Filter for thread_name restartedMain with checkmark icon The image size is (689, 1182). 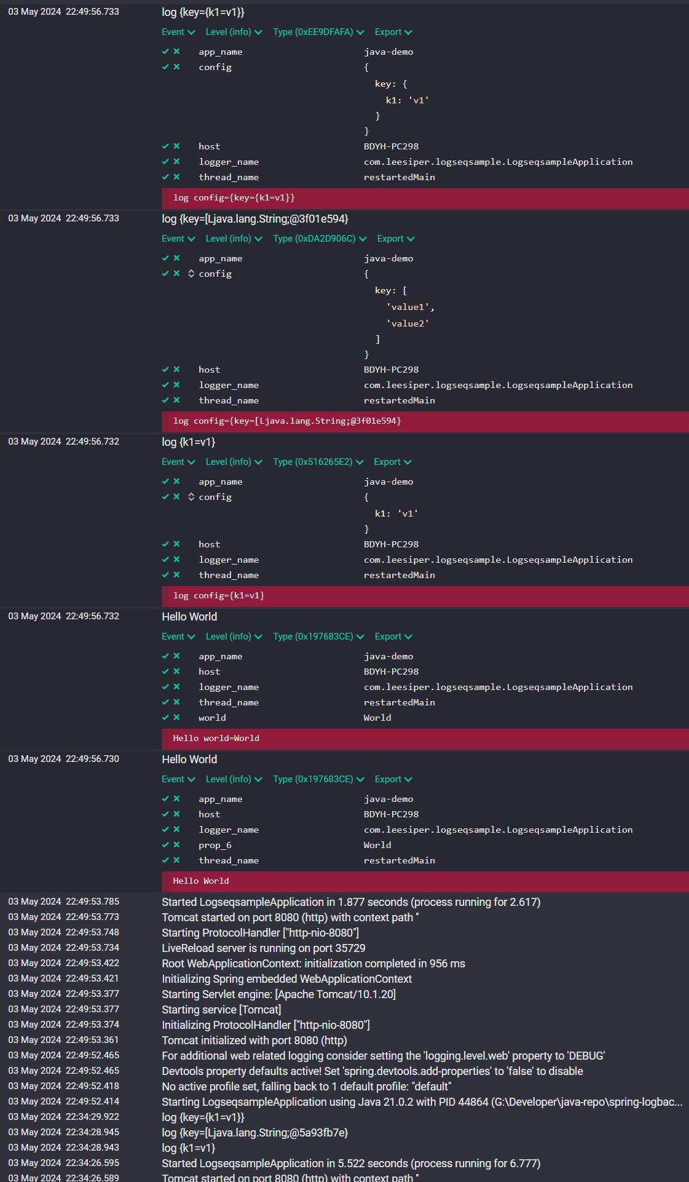(165, 177)
